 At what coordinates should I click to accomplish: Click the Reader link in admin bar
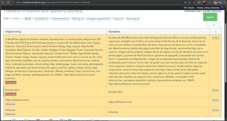click(x=189, y=8)
